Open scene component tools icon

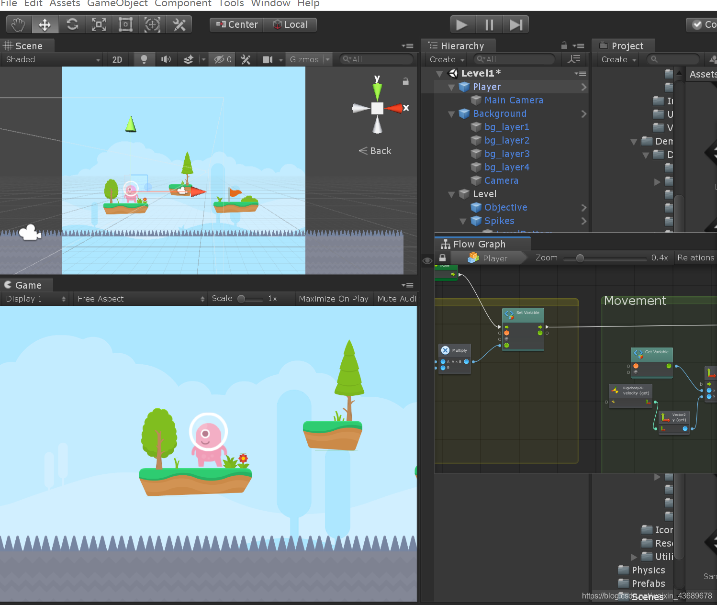(246, 59)
